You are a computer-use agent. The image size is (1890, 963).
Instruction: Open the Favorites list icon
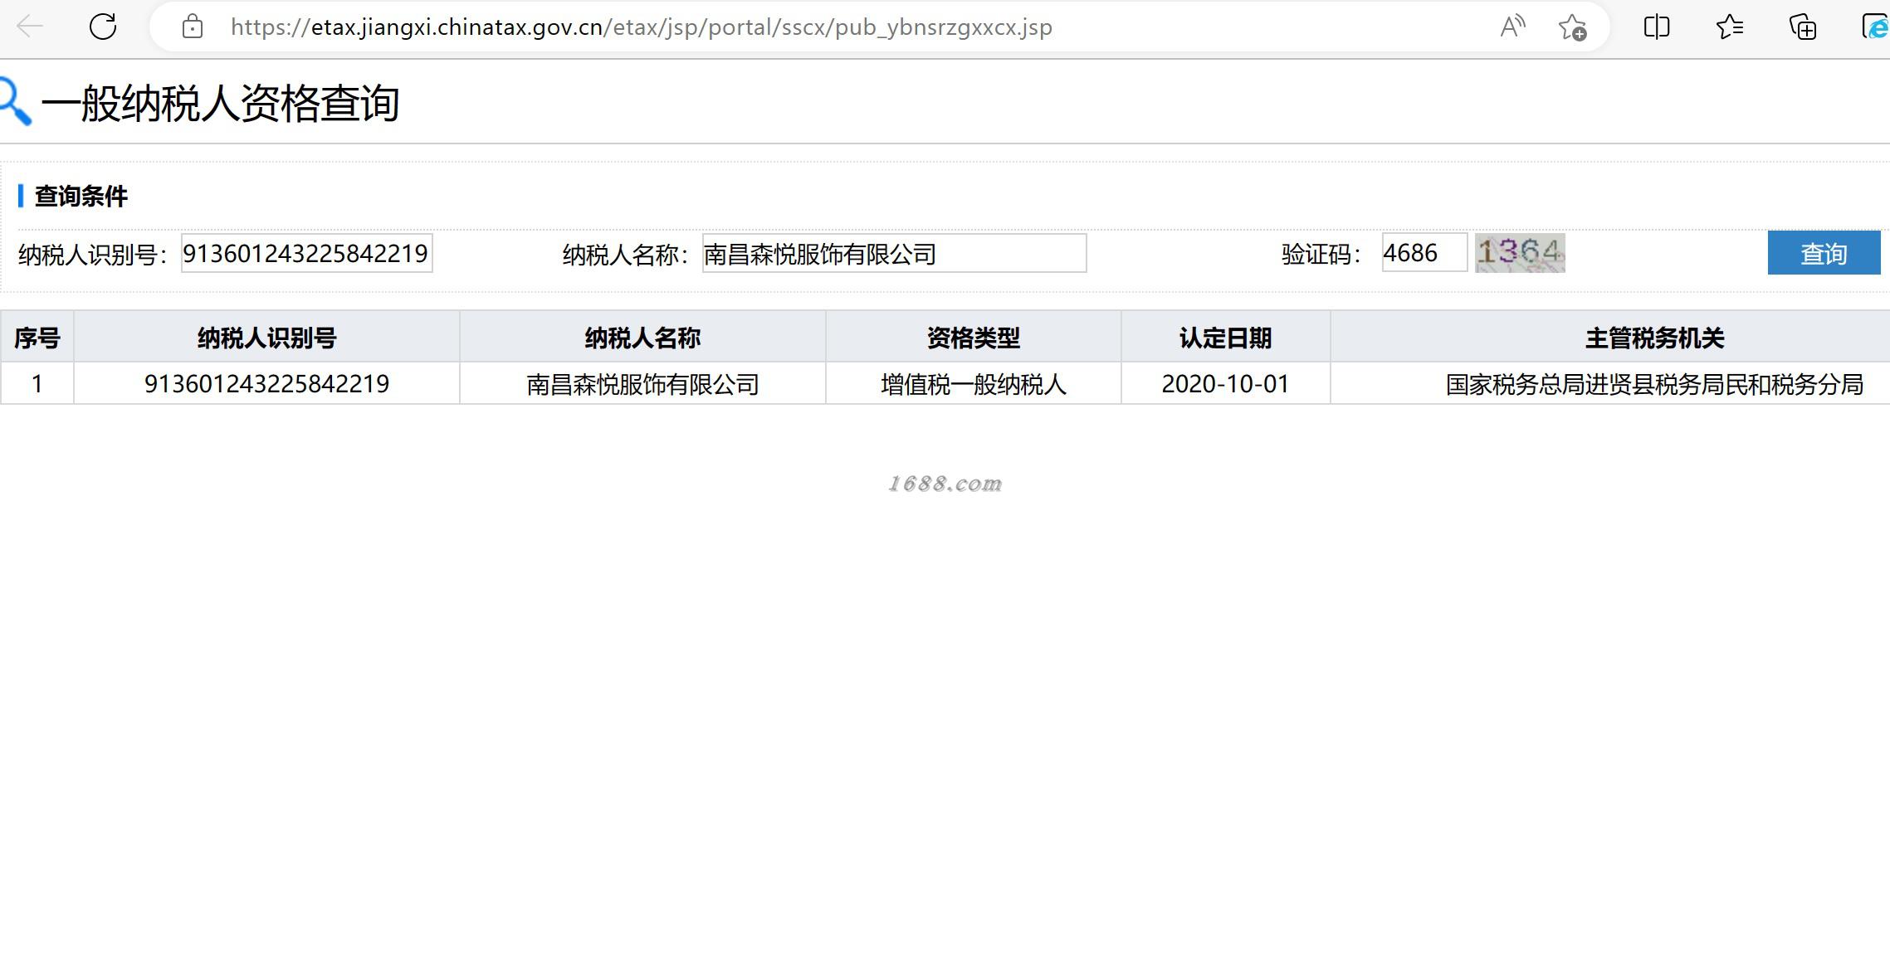pos(1730,27)
